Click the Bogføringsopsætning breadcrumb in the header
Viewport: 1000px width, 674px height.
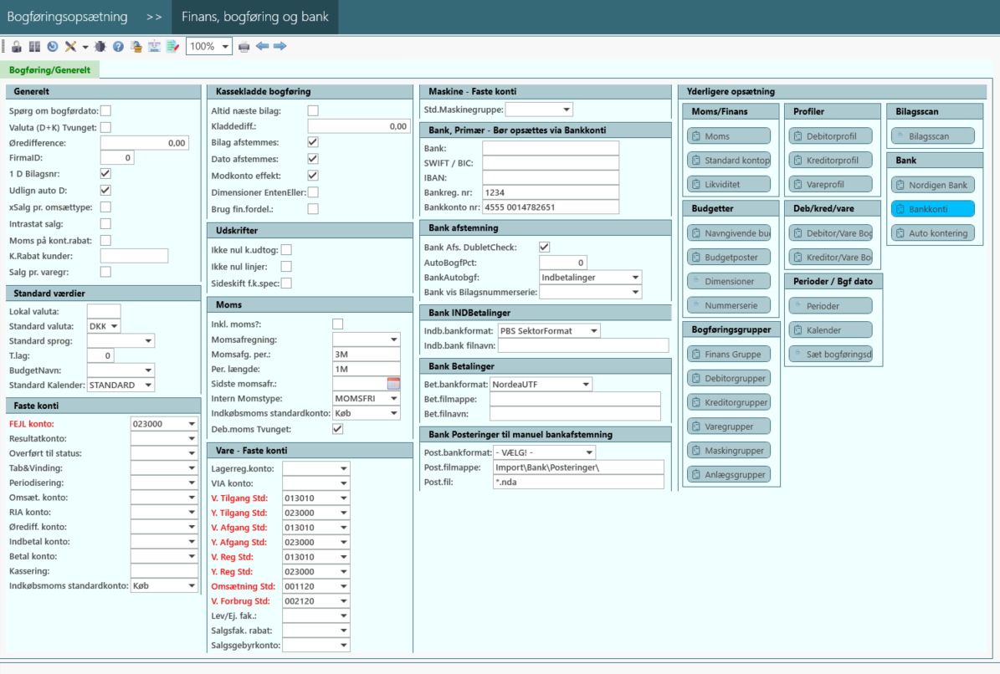(67, 17)
